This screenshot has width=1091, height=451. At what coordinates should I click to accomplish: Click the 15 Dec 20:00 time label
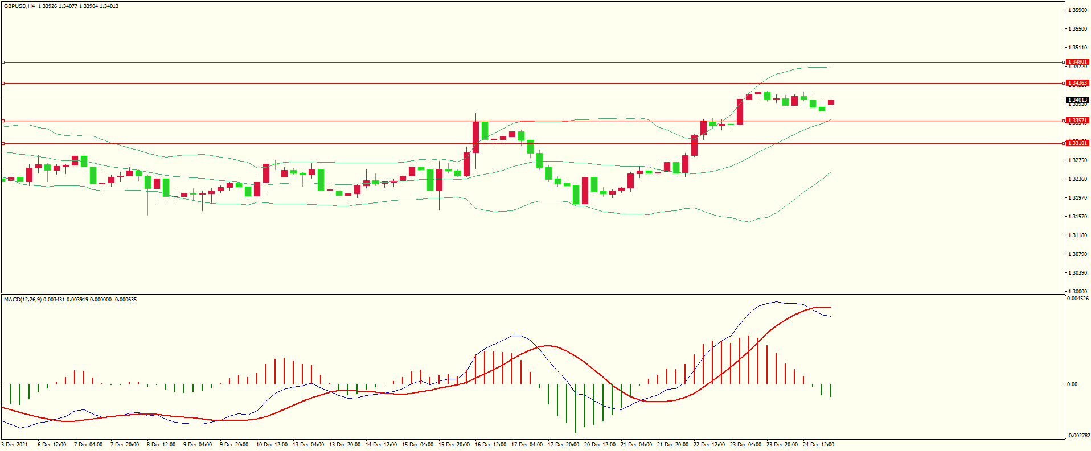coord(454,445)
